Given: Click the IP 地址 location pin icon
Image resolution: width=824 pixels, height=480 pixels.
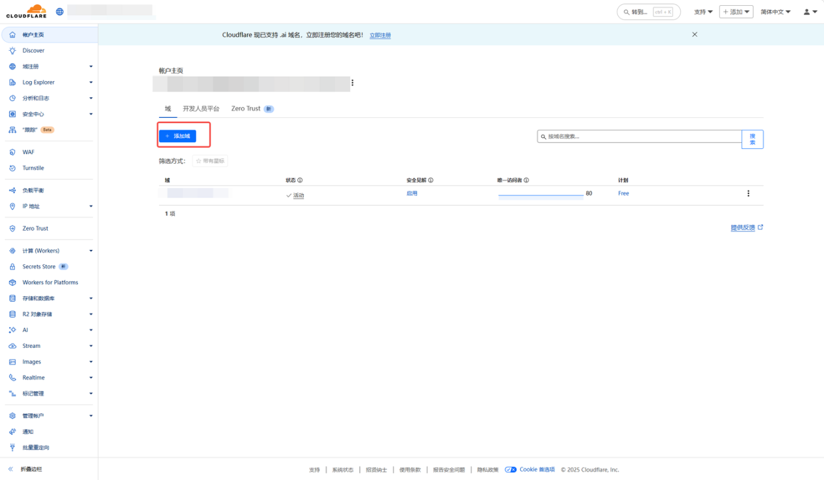Looking at the screenshot, I should click(x=12, y=206).
